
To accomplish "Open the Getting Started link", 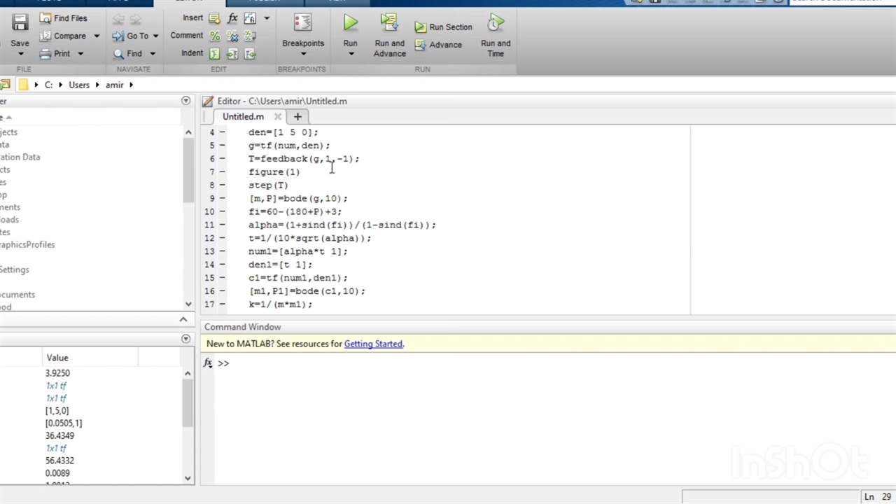I will click(x=373, y=344).
